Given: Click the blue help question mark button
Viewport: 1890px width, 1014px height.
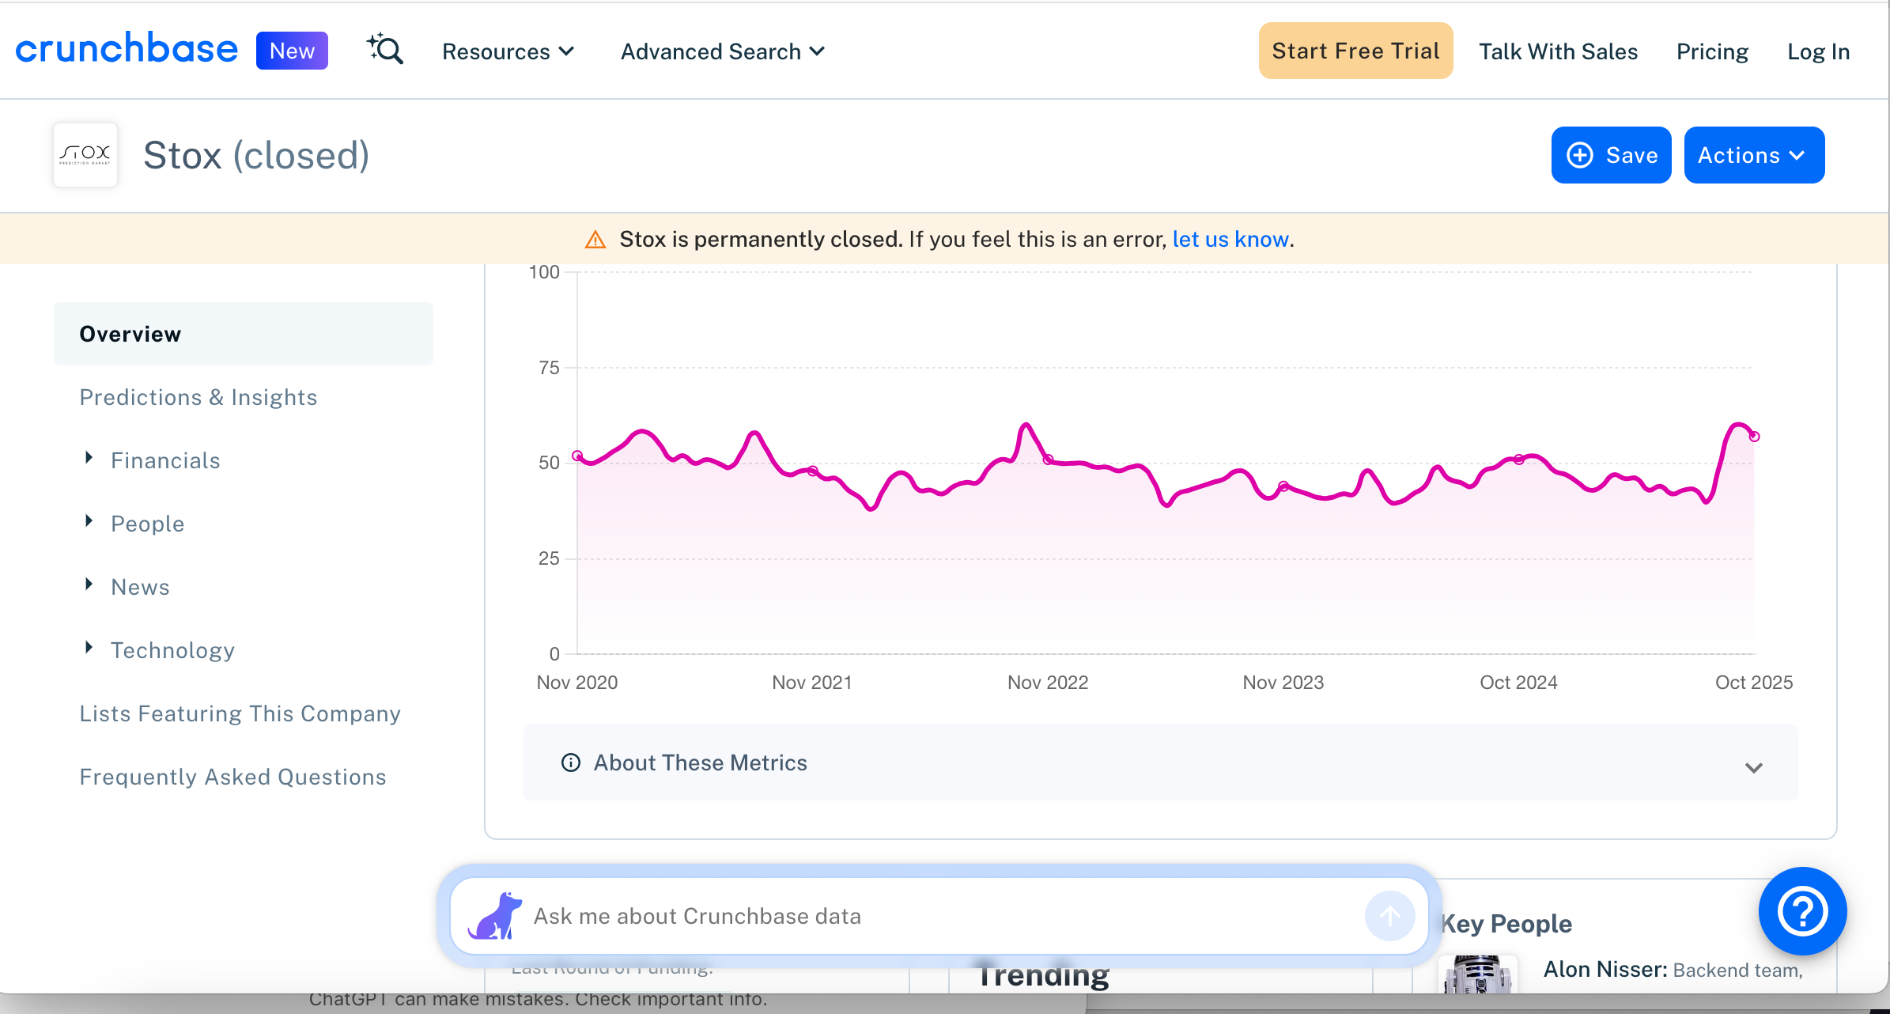Looking at the screenshot, I should pyautogui.click(x=1802, y=911).
